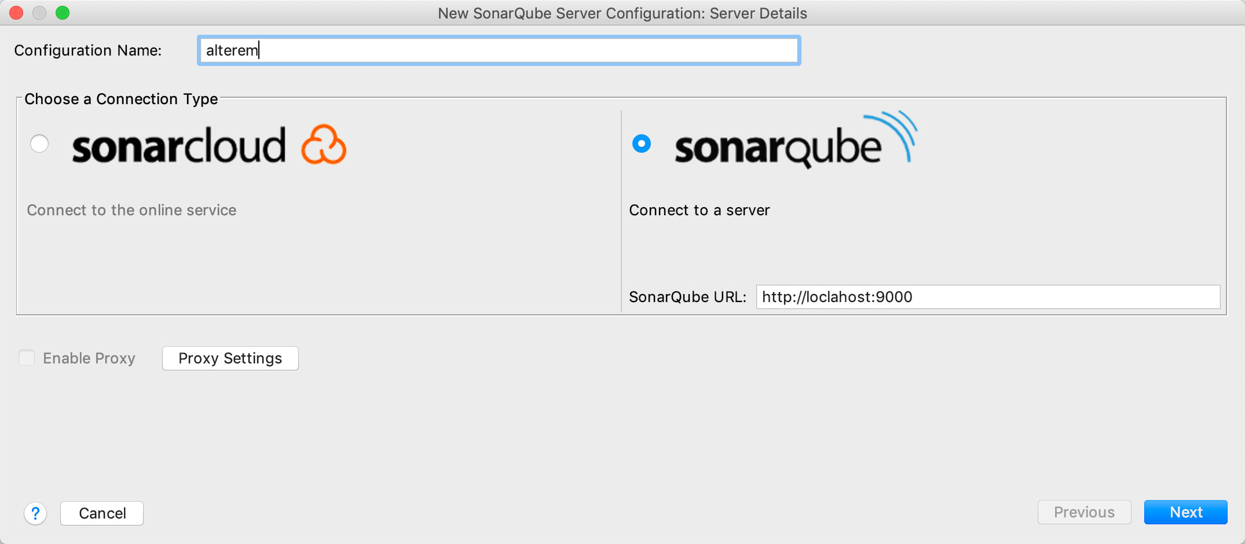This screenshot has height=544, width=1245.
Task: Click the "Connect to a server" description
Action: pyautogui.click(x=699, y=210)
